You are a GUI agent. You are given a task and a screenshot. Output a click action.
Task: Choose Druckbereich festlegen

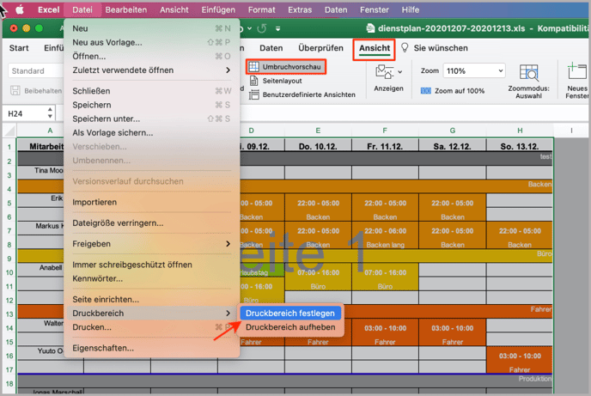(x=290, y=314)
